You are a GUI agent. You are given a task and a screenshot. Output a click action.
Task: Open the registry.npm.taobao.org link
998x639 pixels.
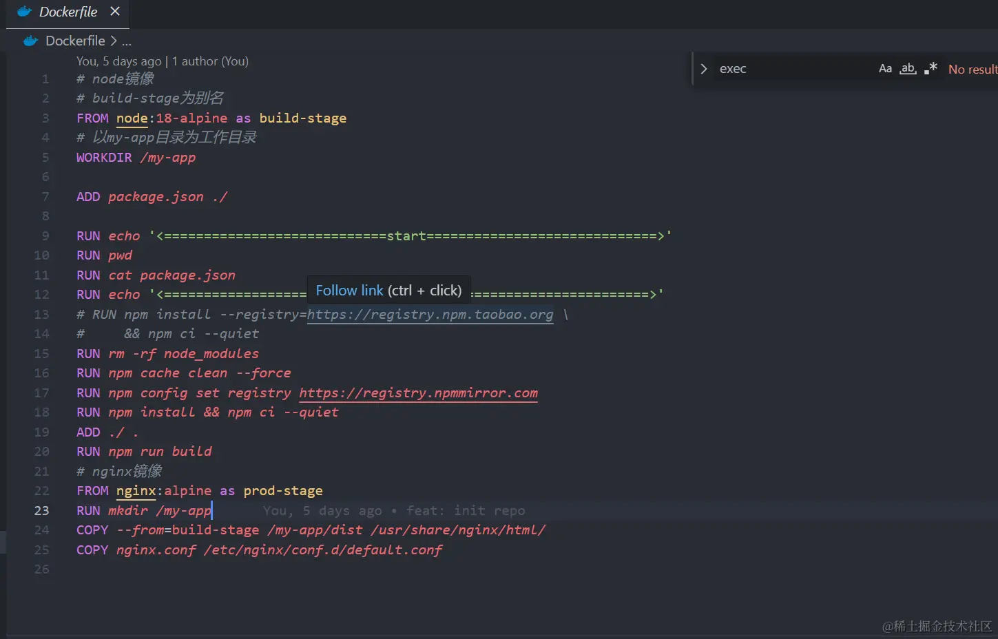point(430,315)
